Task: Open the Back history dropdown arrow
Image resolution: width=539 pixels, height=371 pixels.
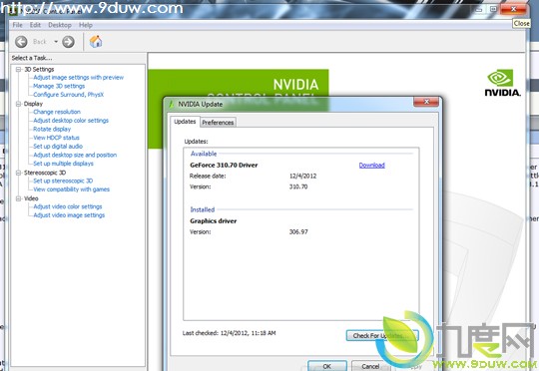Action: click(x=56, y=42)
